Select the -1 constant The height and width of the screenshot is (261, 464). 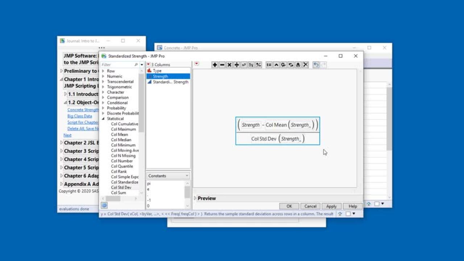[x=149, y=200]
